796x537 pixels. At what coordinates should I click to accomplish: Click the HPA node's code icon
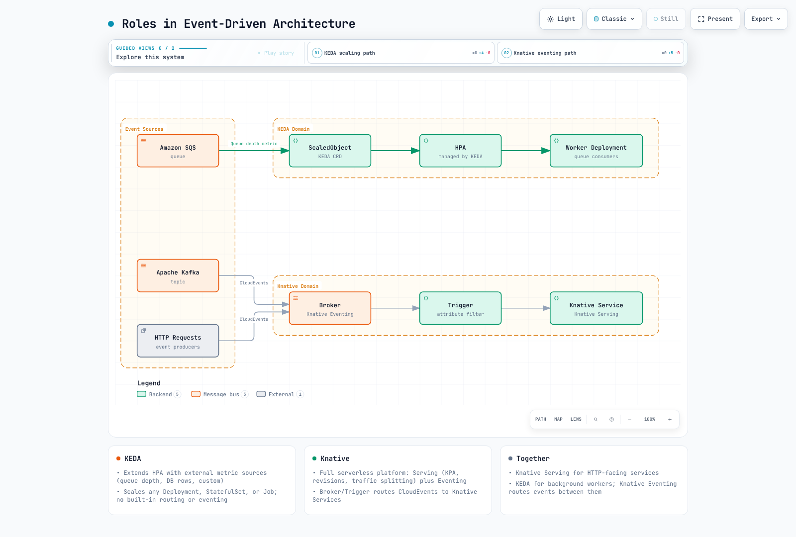click(426, 141)
